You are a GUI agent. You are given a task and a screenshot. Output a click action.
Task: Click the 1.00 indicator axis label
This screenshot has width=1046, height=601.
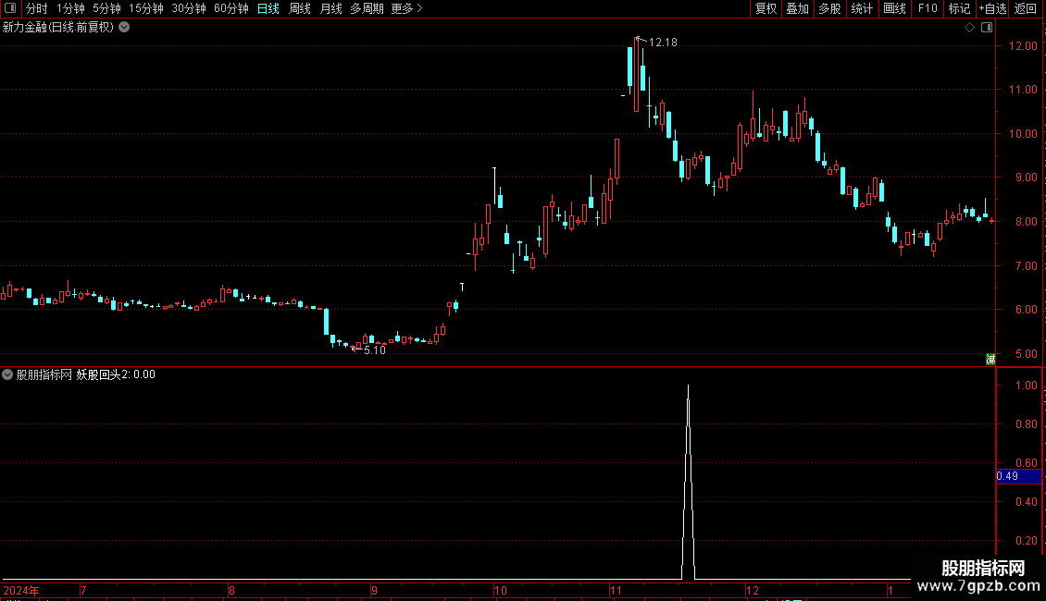point(1026,386)
